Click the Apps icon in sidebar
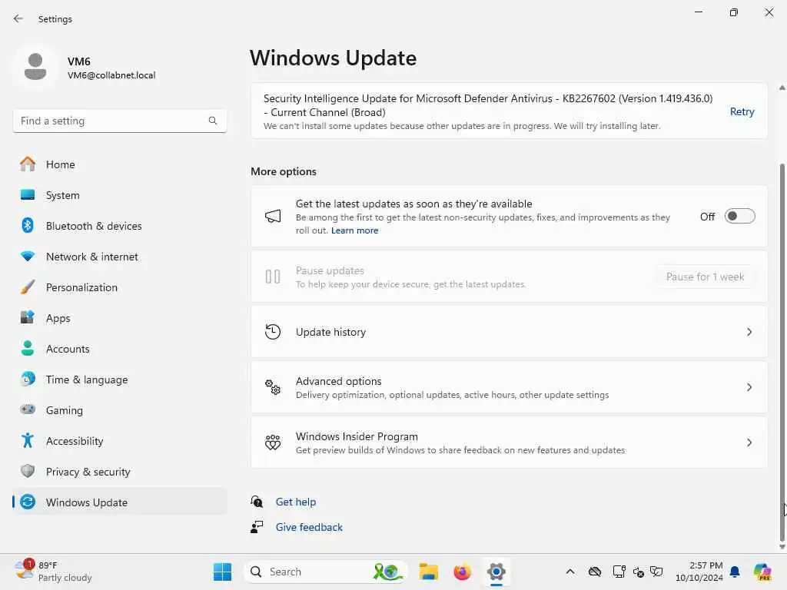Image resolution: width=787 pixels, height=590 pixels. (28, 317)
